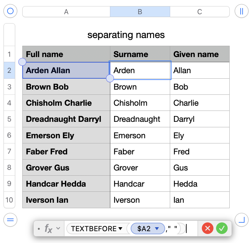This screenshot has height=243, width=251.
Task: Click the green accept formula checkmark
Action: [222, 229]
